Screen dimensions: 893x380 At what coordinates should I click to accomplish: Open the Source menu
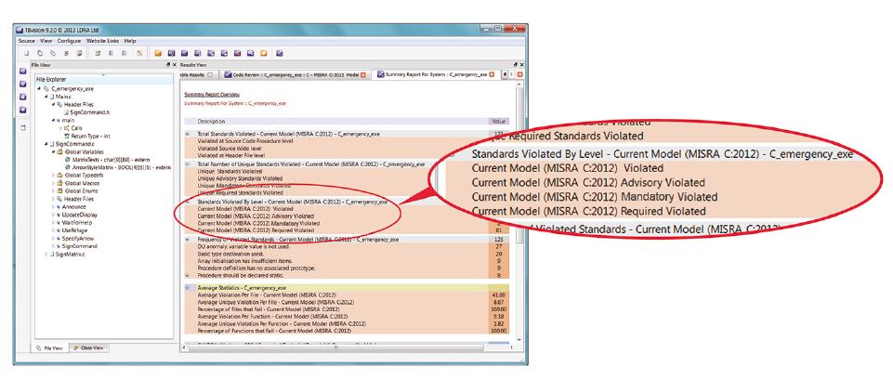point(26,41)
